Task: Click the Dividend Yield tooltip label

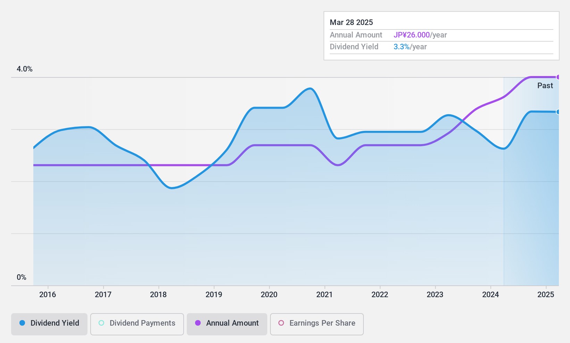Action: pos(354,47)
